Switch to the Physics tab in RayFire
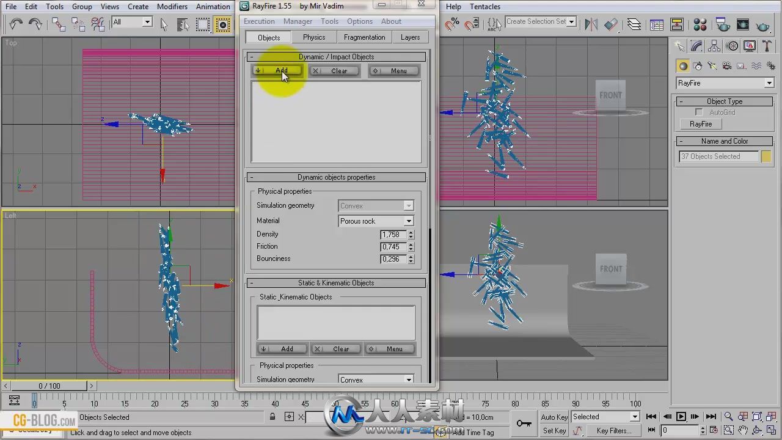 [314, 37]
